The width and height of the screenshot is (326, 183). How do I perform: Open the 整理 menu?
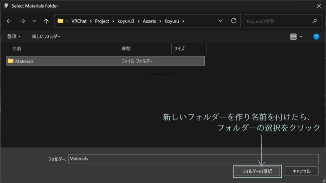click(14, 37)
